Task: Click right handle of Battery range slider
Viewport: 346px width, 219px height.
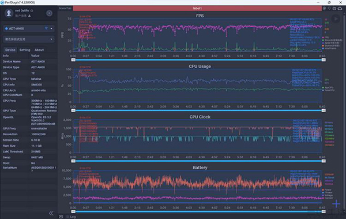Action: pyautogui.click(x=324, y=211)
